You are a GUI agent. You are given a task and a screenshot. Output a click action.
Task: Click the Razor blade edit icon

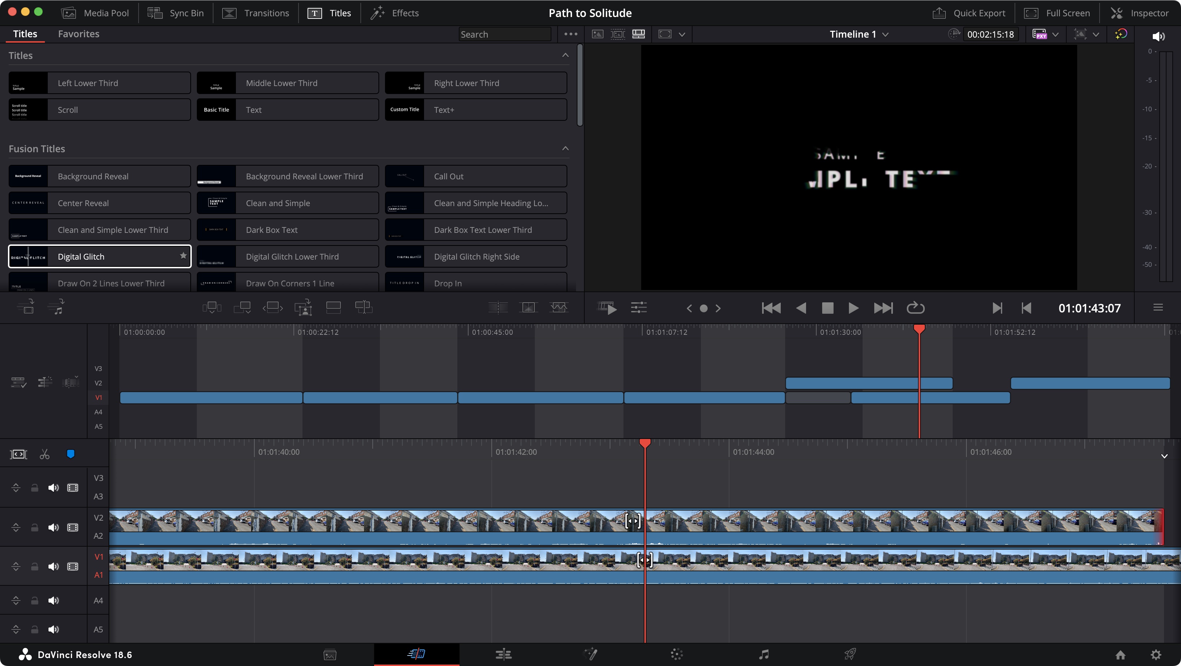45,454
